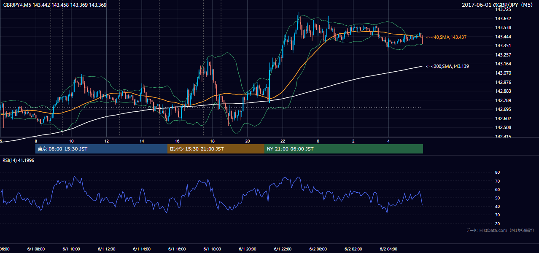The width and height of the screenshot is (539, 253).
Task: Click the 6/2 00:00 time axis label
Action: [318, 249]
